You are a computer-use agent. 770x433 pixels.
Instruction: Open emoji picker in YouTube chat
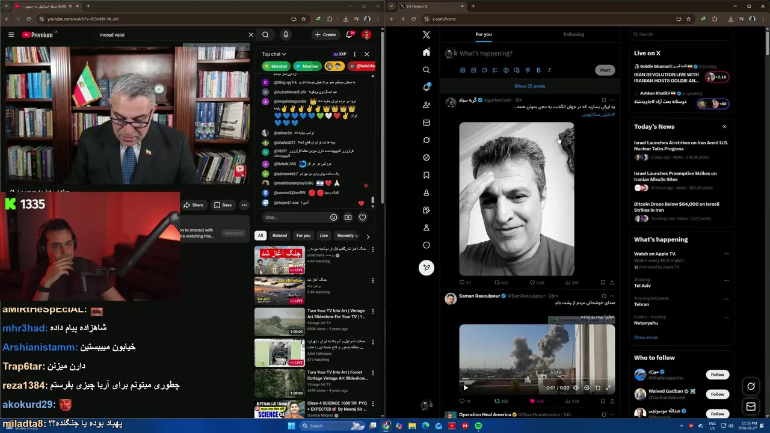pos(333,217)
